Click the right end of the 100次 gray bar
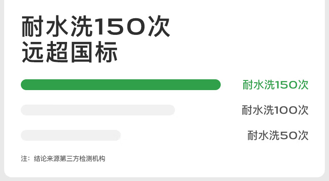 (x=170, y=110)
